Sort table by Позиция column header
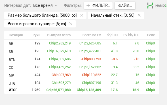 point(16,35)
